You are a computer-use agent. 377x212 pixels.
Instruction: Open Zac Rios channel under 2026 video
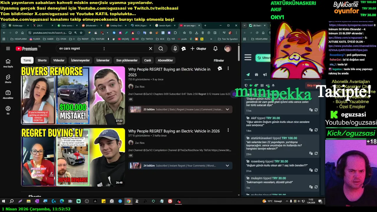pos(140,143)
